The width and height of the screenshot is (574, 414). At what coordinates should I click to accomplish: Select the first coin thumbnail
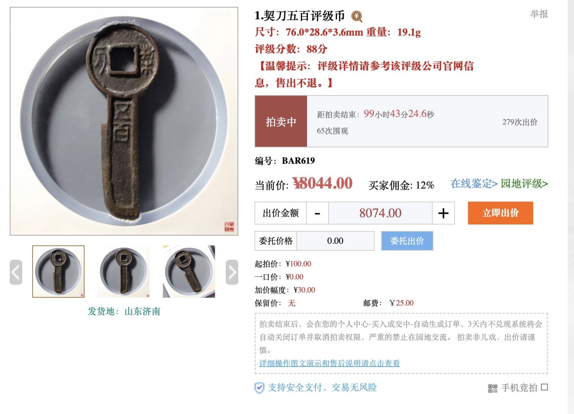coord(58,271)
